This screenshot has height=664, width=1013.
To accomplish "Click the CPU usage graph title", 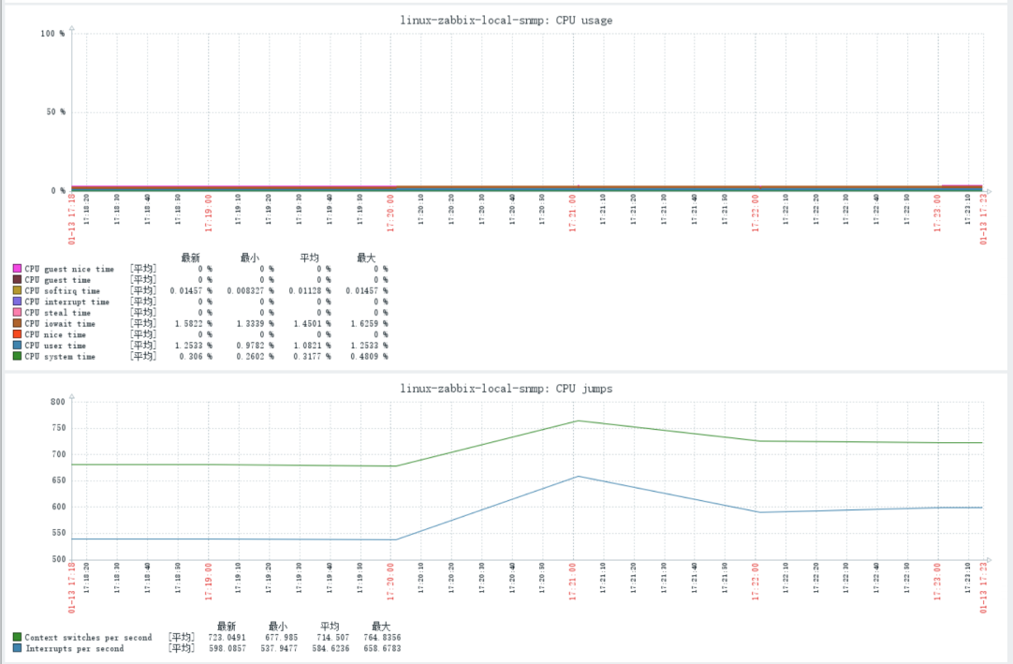I will coord(506,20).
